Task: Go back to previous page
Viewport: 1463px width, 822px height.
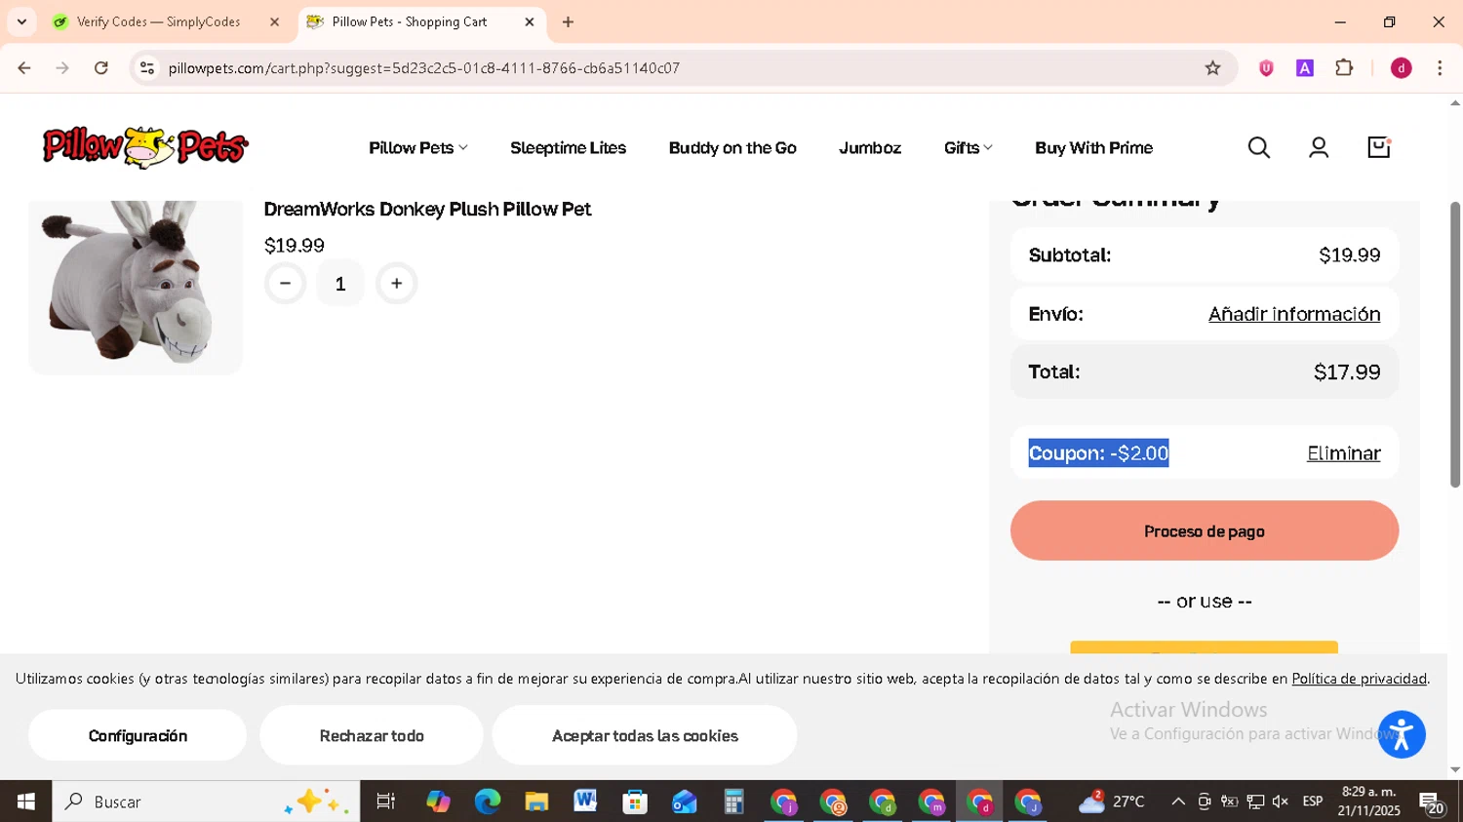Action: coord(24,68)
